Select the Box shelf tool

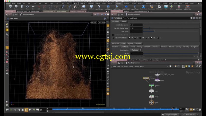coord(11,7)
